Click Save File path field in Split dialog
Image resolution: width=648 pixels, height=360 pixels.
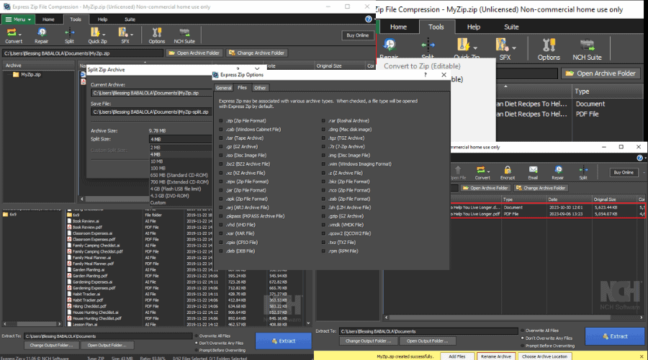[151, 112]
